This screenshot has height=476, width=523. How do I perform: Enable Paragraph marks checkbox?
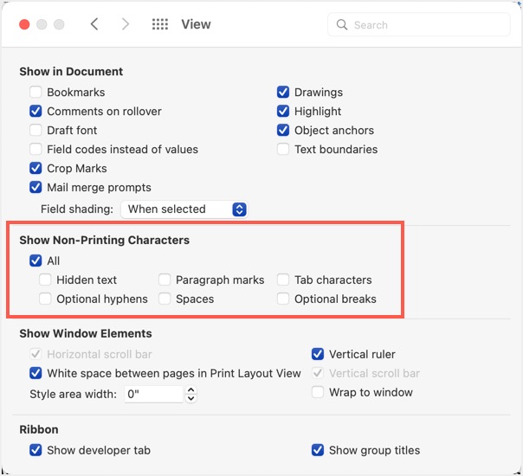(165, 280)
